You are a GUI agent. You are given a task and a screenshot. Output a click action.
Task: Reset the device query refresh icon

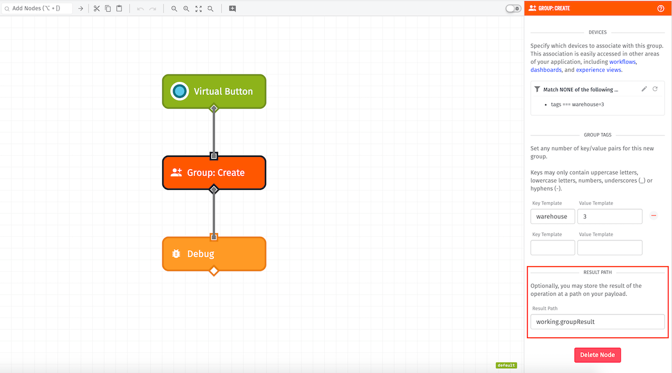655,89
